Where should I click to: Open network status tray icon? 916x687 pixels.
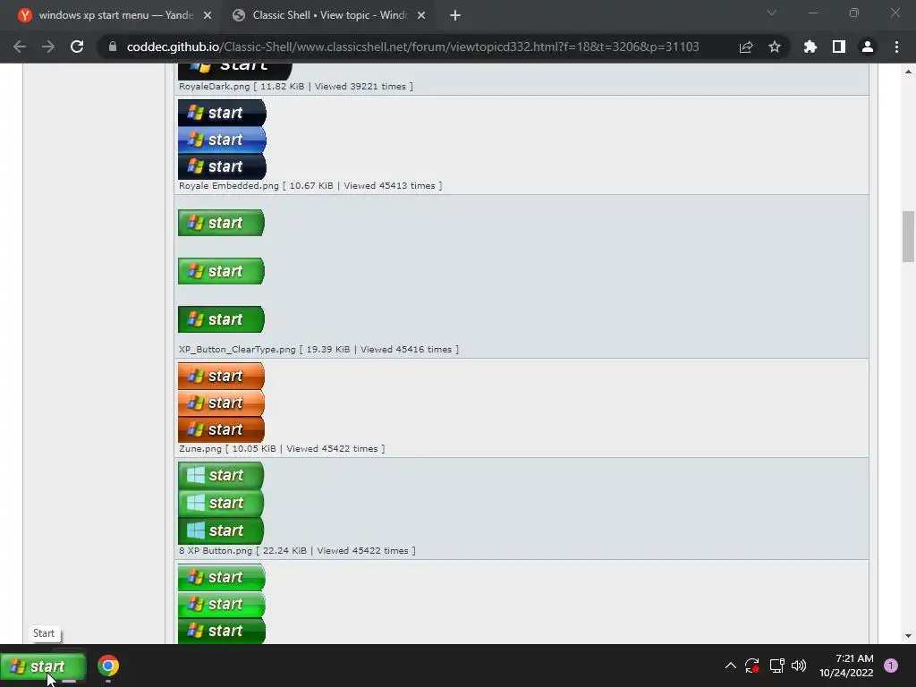coord(776,666)
